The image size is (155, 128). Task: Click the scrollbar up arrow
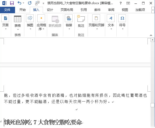[152, 40]
